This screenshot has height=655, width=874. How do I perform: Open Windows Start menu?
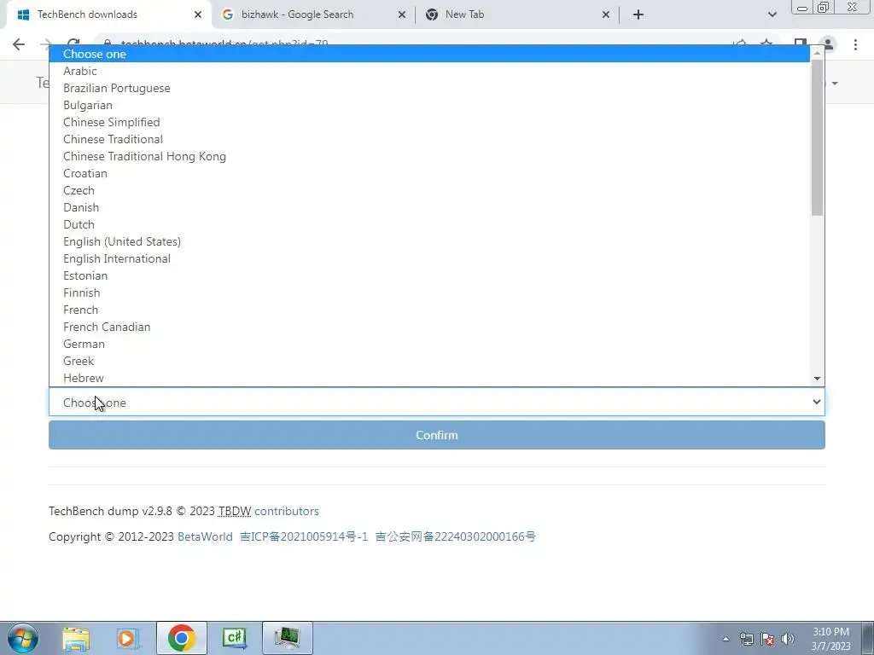[x=23, y=638]
